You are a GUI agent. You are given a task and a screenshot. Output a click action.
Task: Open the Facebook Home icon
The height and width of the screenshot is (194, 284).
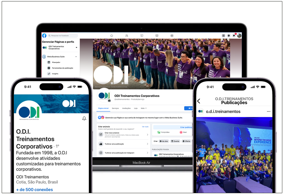(112, 36)
